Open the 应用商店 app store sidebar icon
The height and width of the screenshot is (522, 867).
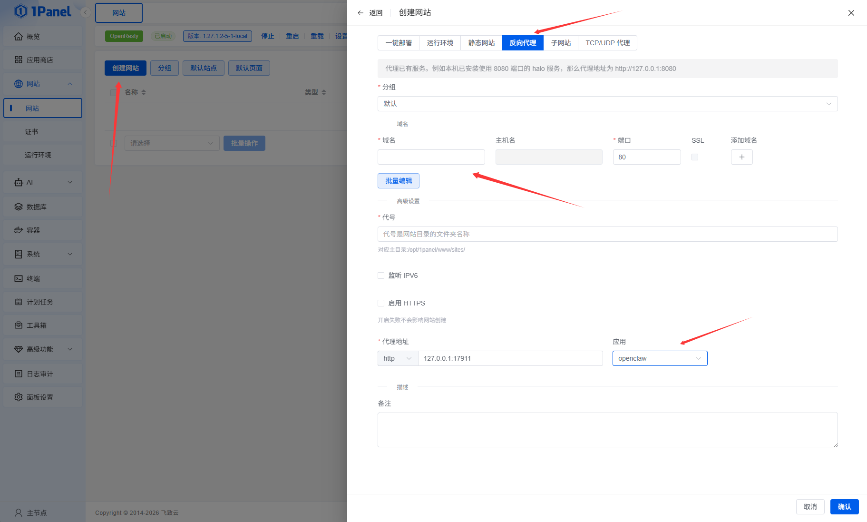(x=19, y=60)
